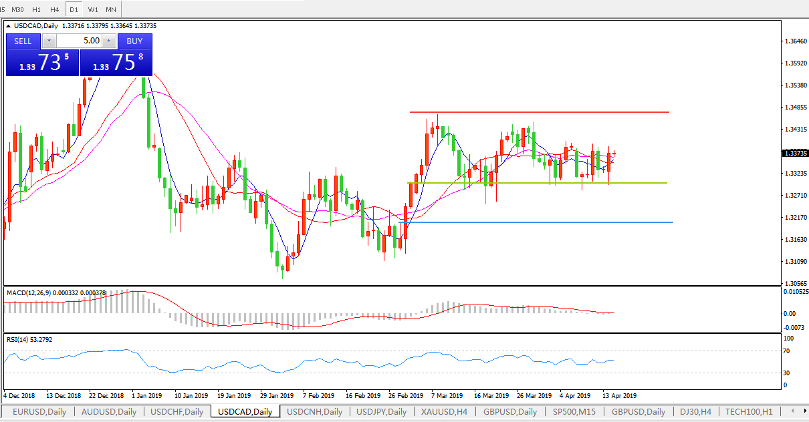Click the 5.00 volume input field
Screen dimensions: 809x422
coord(79,41)
